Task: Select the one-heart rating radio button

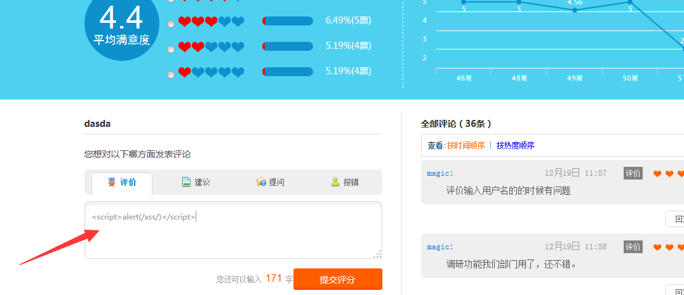Action: tap(171, 74)
